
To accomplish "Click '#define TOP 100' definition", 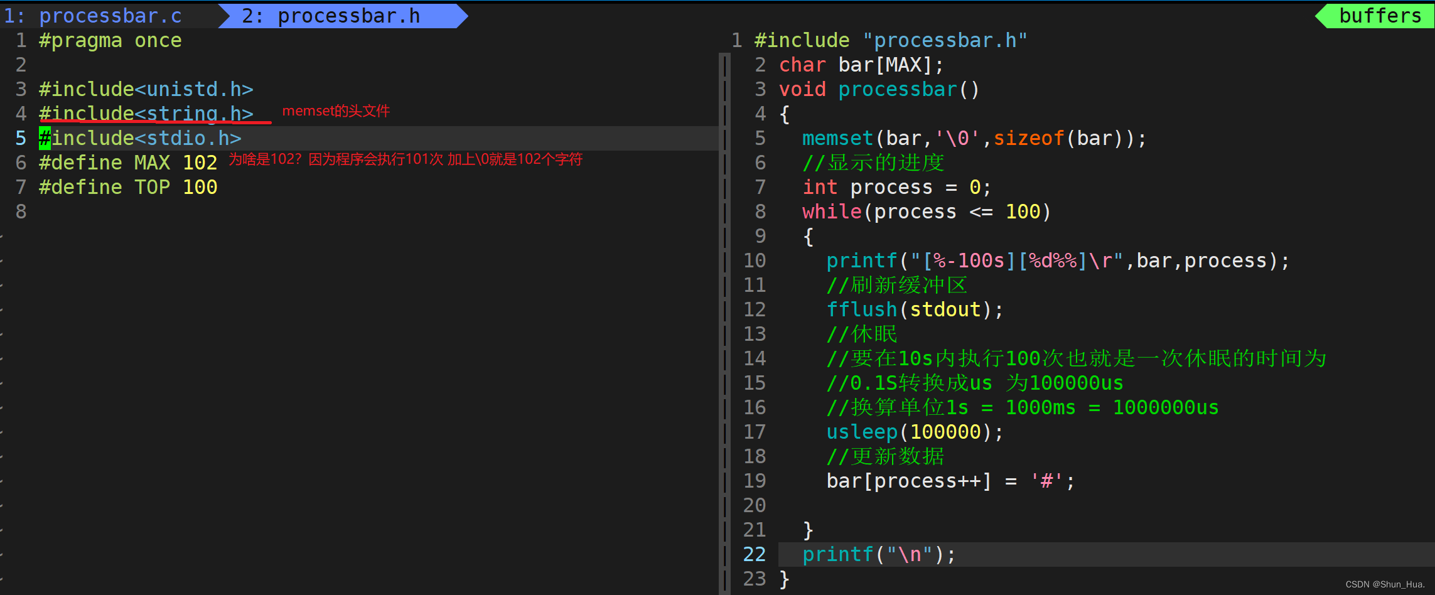I will 128,188.
